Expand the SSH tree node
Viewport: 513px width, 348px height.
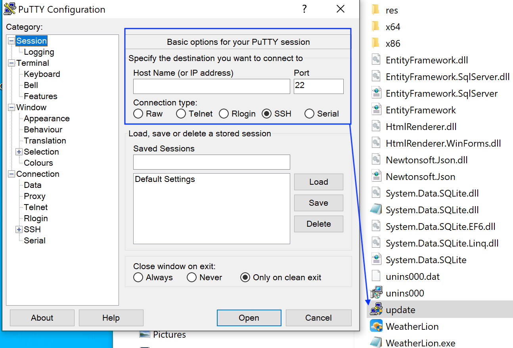coord(19,229)
